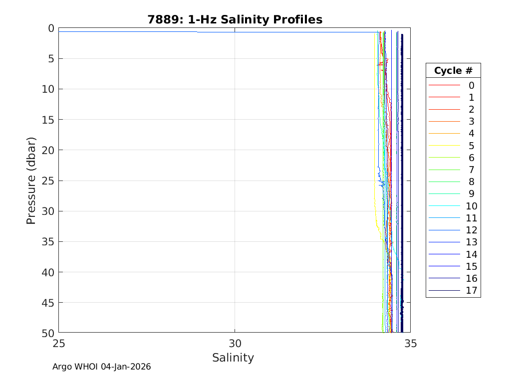This screenshot has height=374, width=524.
Task: Click the 'Cycle #' legend title
Action: (453, 71)
